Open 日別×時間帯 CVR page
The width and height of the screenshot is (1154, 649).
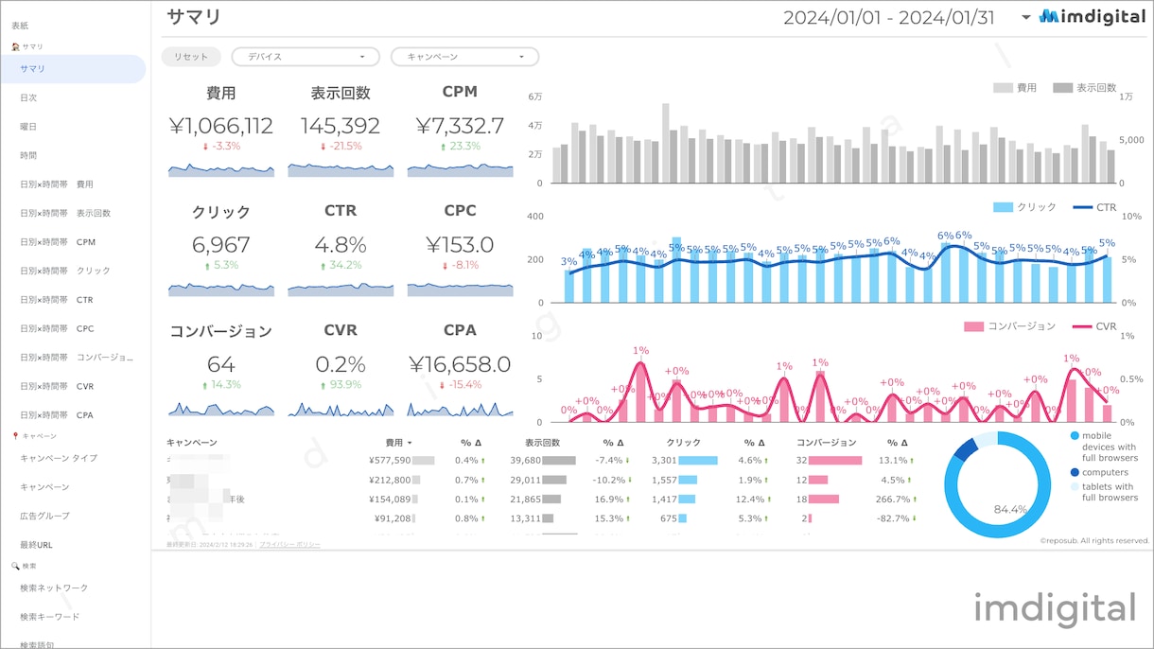click(57, 386)
